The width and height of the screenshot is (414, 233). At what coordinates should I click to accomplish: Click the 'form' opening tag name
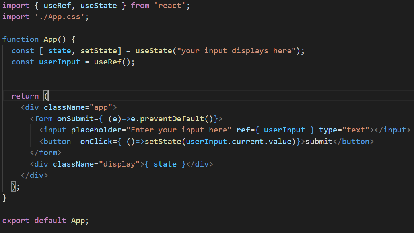click(44, 119)
